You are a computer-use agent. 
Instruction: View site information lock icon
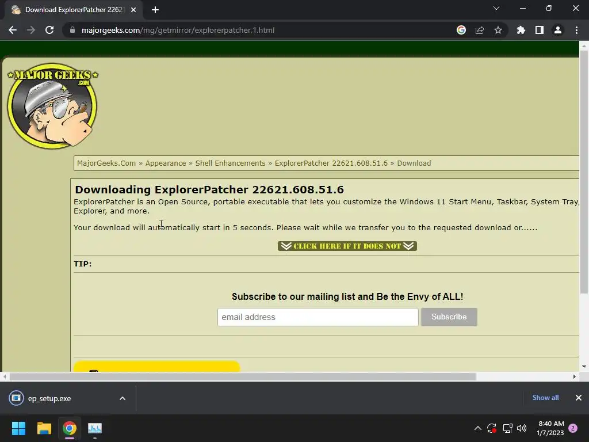[x=72, y=30]
